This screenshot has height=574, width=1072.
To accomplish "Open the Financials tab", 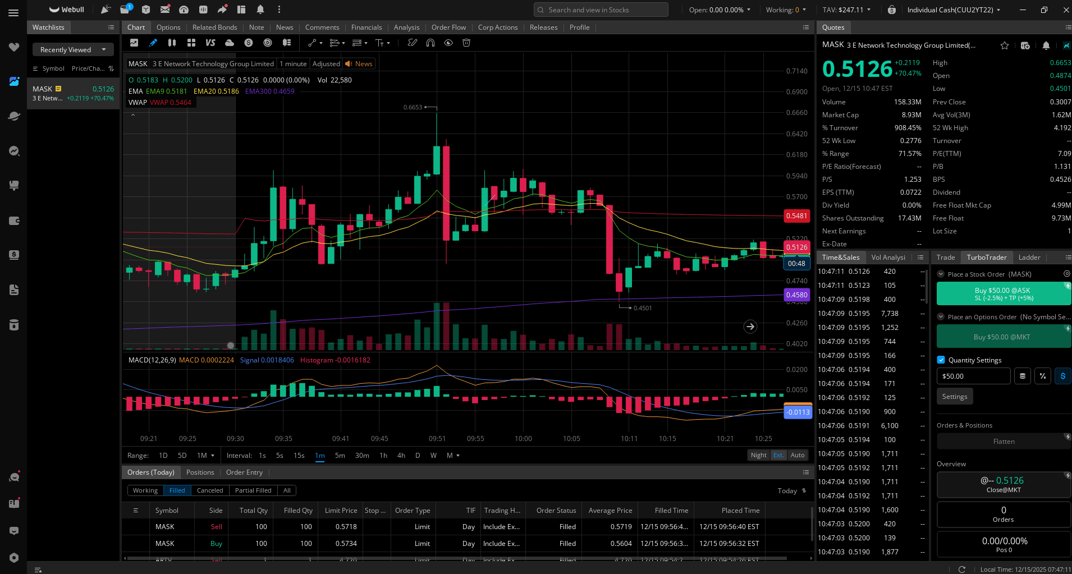I will tap(367, 27).
